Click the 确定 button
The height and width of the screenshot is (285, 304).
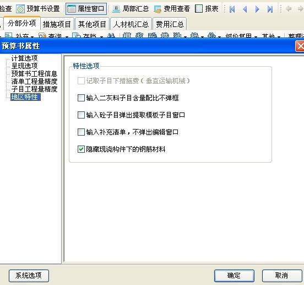pyautogui.click(x=234, y=276)
